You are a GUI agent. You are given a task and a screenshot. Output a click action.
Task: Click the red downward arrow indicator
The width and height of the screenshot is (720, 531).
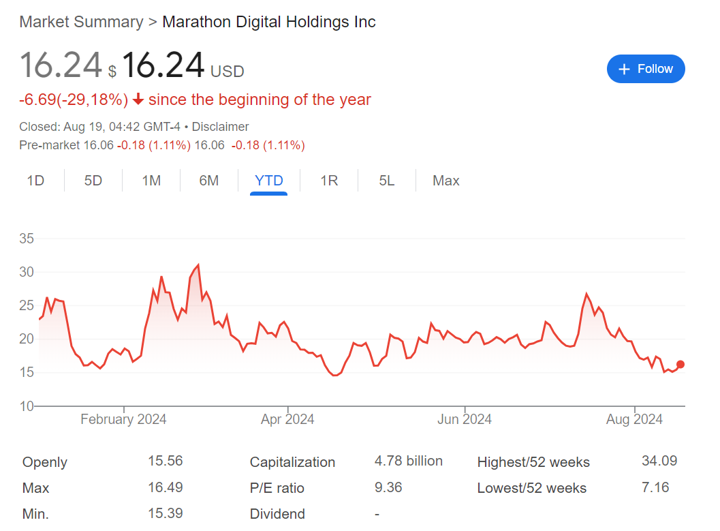tap(139, 100)
